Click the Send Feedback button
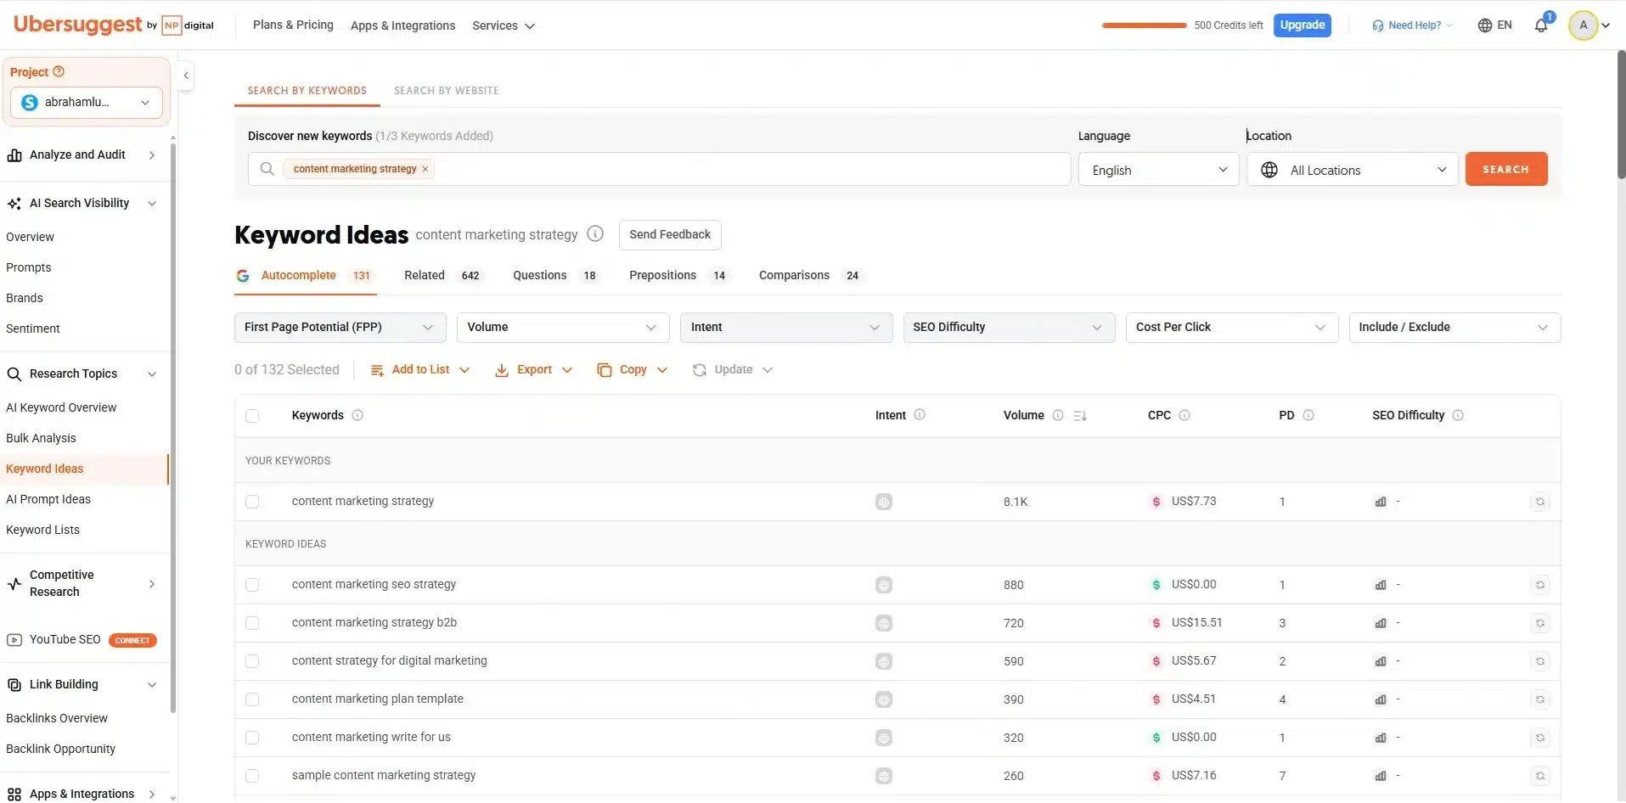Screen dimensions: 1626x803 click(670, 235)
